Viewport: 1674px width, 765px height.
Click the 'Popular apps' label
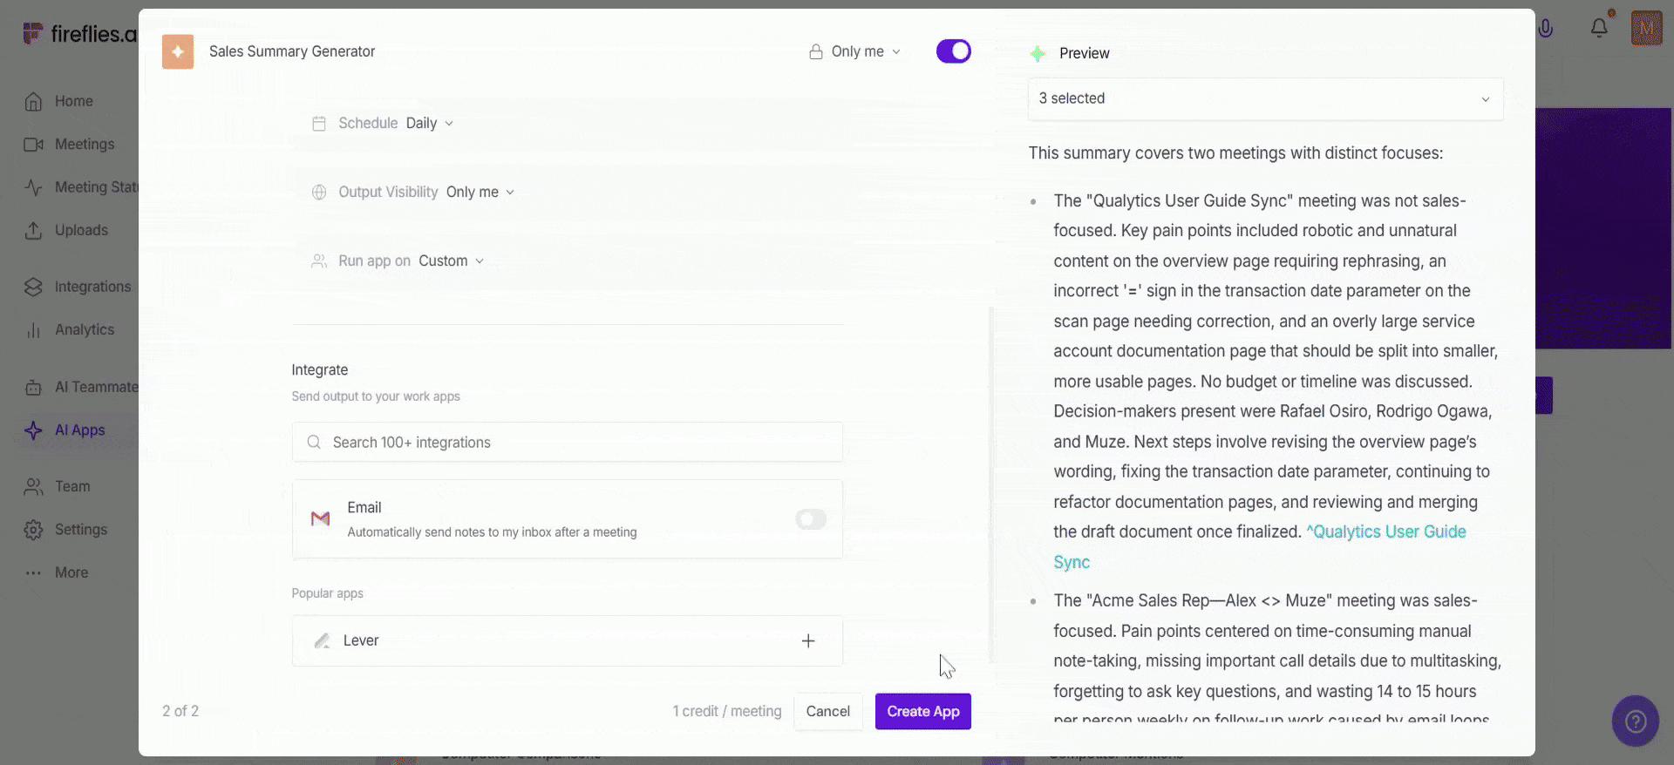tap(327, 593)
